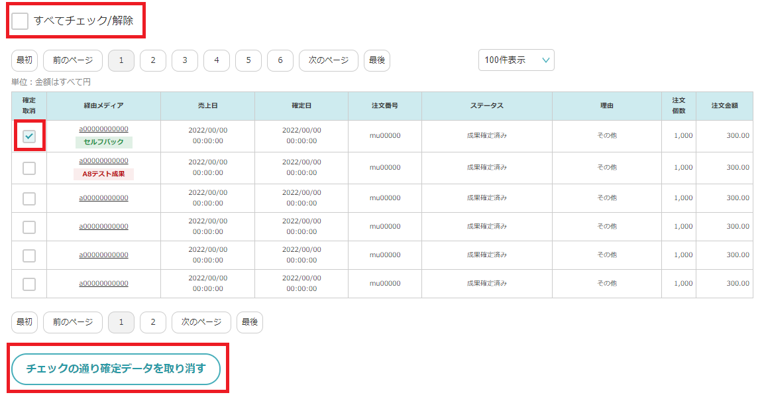Click top 最初 pagination button

click(x=25, y=60)
